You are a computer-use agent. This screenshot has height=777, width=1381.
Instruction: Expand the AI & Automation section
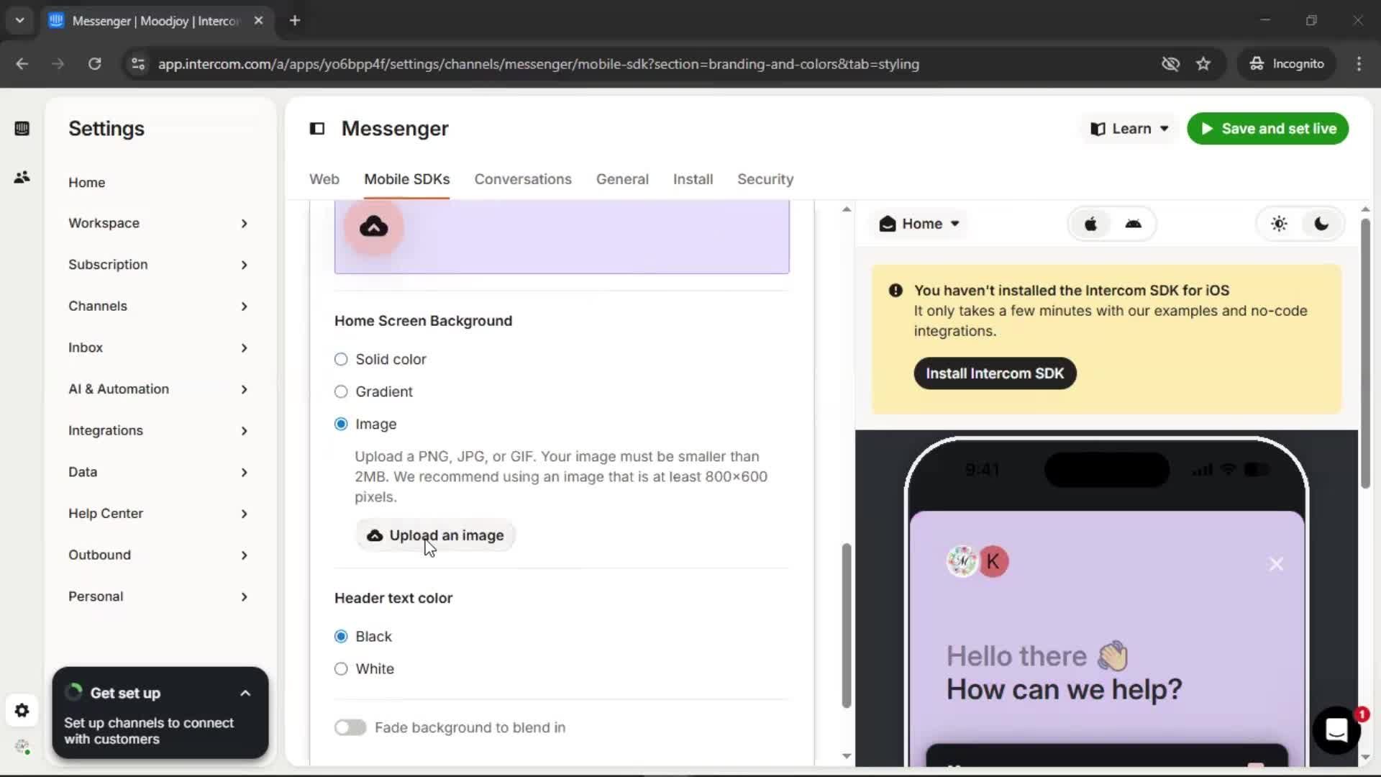[x=158, y=389]
